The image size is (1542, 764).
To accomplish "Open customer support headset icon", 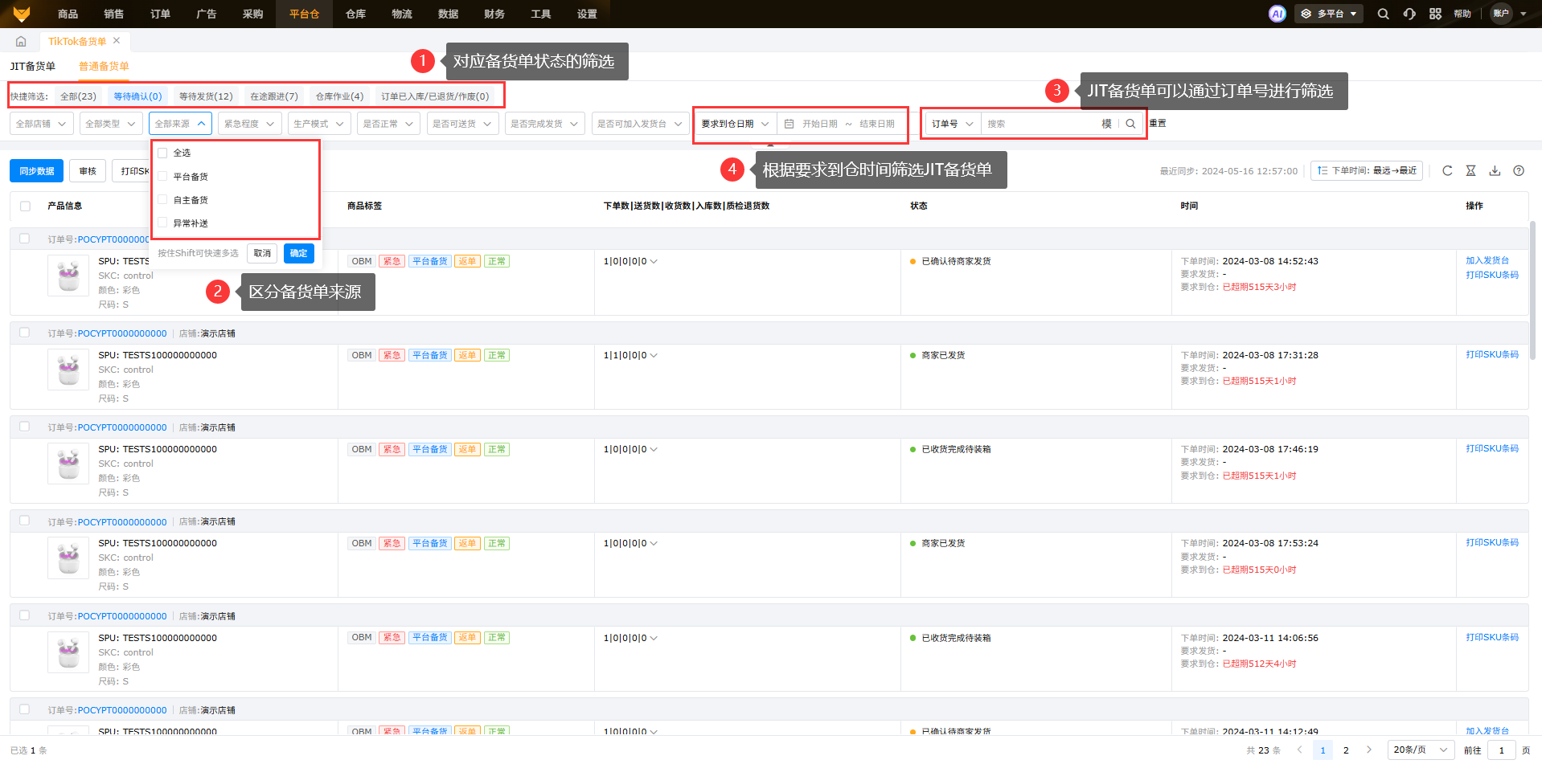I will pyautogui.click(x=1409, y=14).
